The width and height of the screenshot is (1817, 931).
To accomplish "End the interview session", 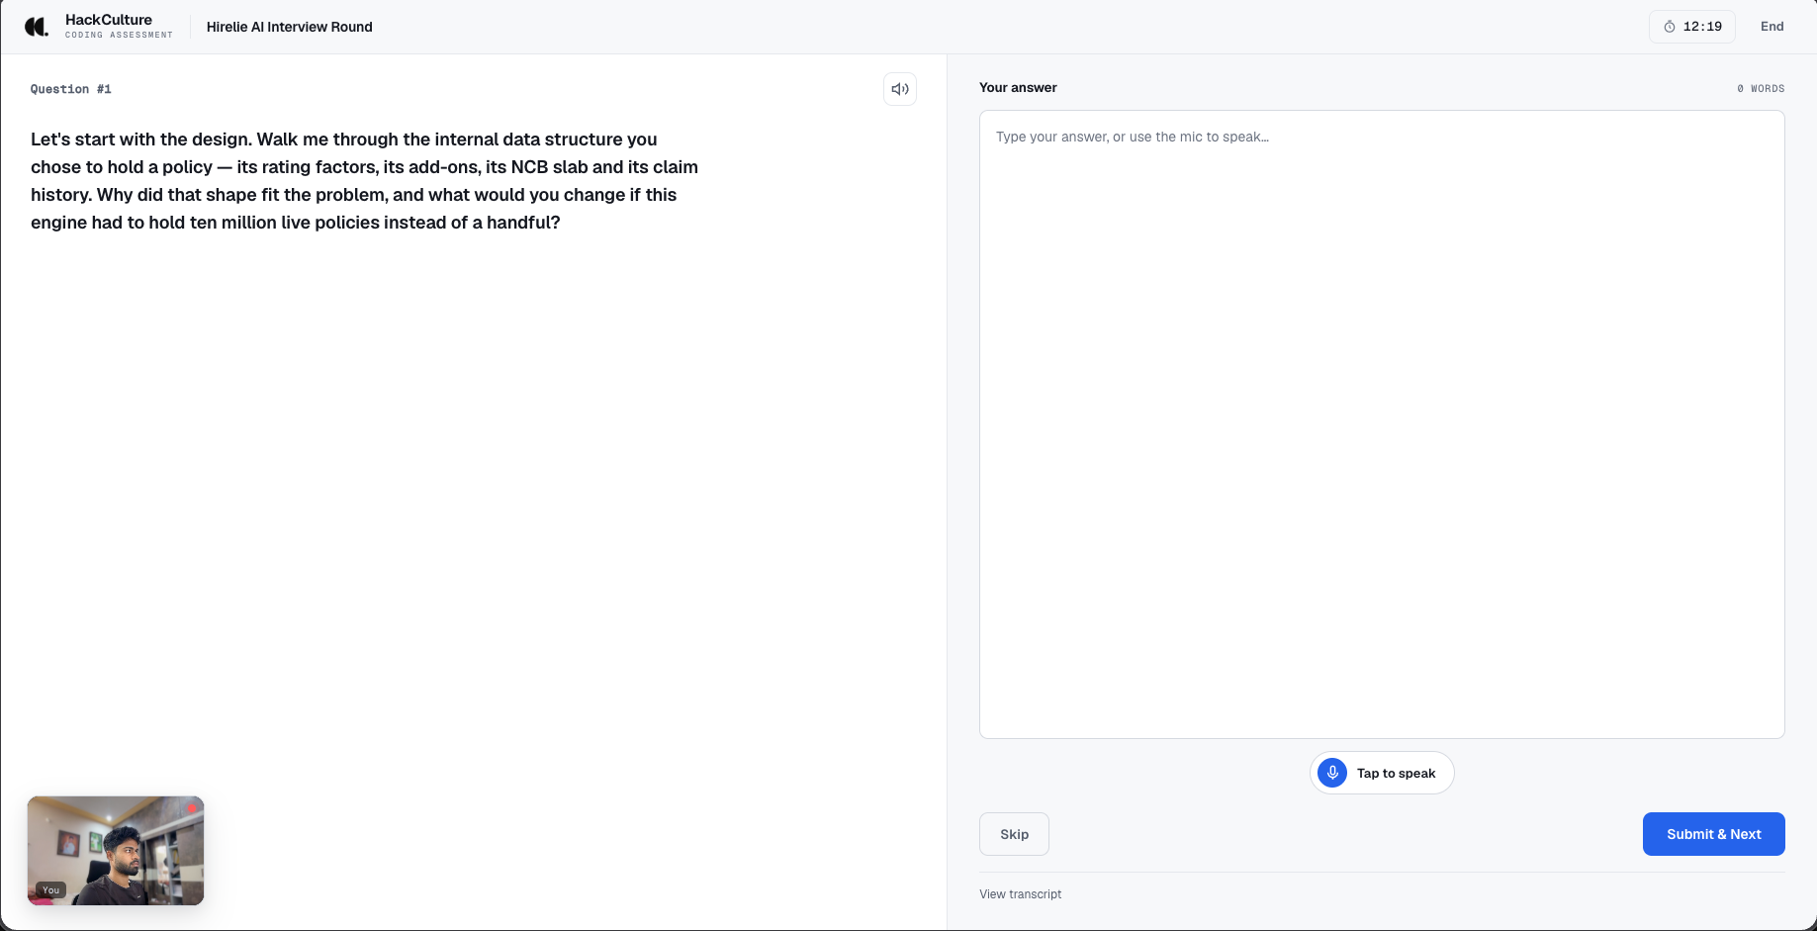I will pyautogui.click(x=1772, y=27).
